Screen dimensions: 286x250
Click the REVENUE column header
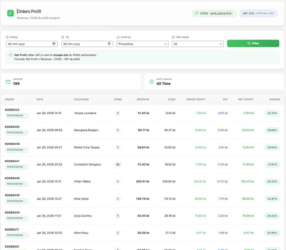[143, 99]
